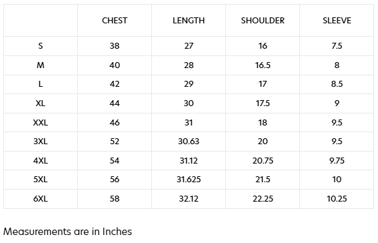
Task: Click the SHOULDER column header
Action: click(x=263, y=21)
